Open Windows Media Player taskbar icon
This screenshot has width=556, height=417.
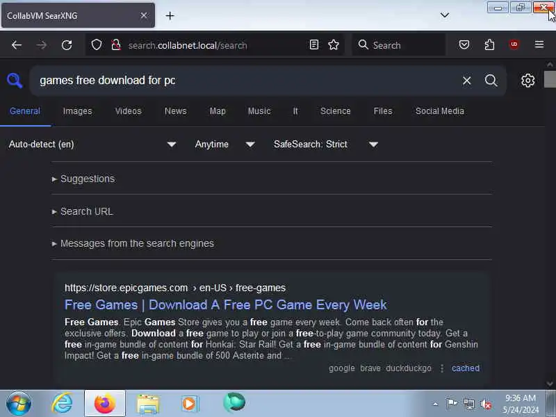[x=190, y=404]
